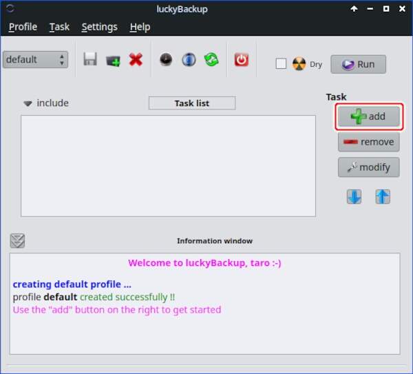Image resolution: width=413 pixels, height=374 pixels.
Task: Click the create new profile icon
Action: click(x=113, y=60)
